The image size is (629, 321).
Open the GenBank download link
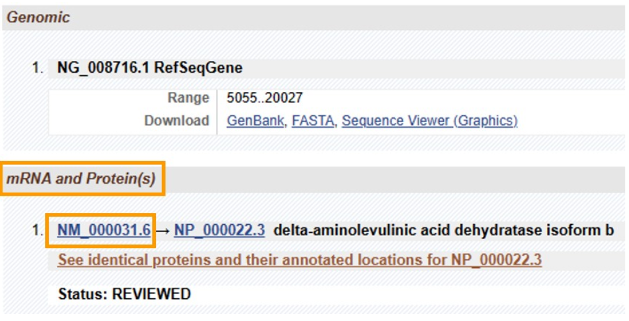pyautogui.click(x=255, y=120)
